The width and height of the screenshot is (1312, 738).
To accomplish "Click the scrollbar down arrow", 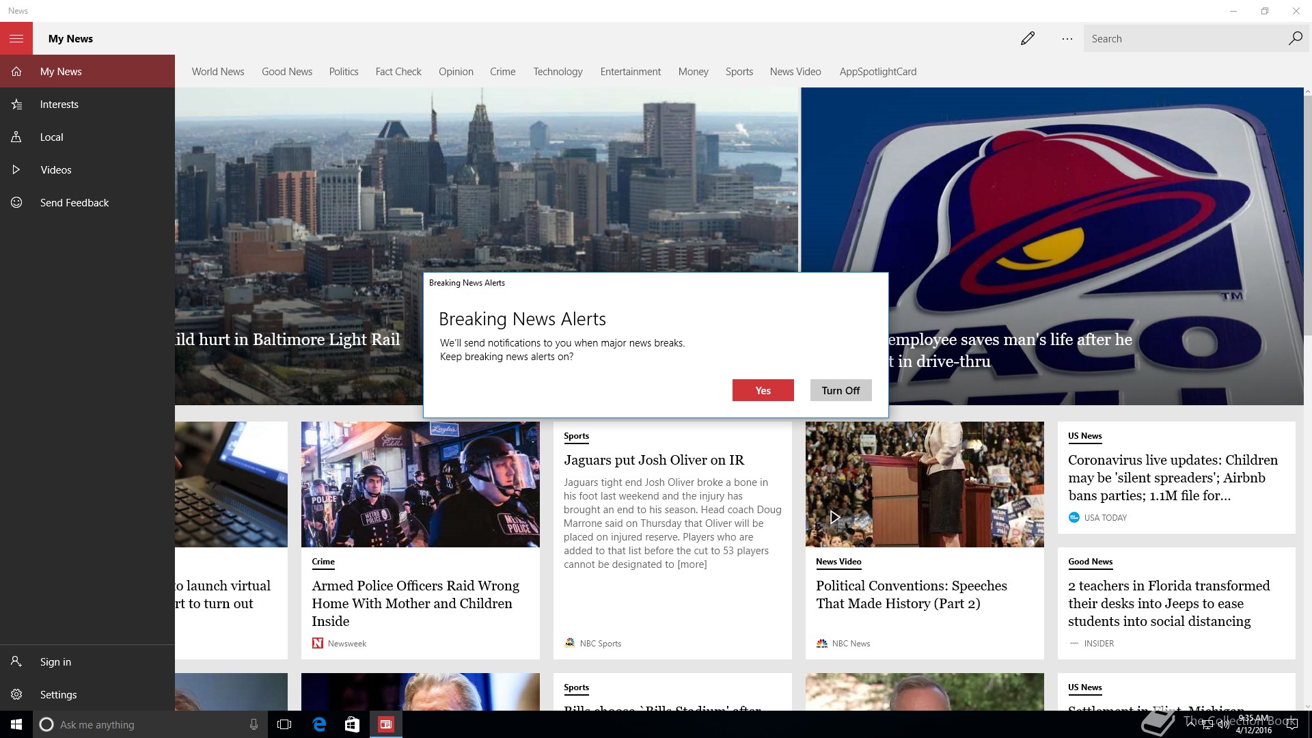I will (x=1307, y=707).
